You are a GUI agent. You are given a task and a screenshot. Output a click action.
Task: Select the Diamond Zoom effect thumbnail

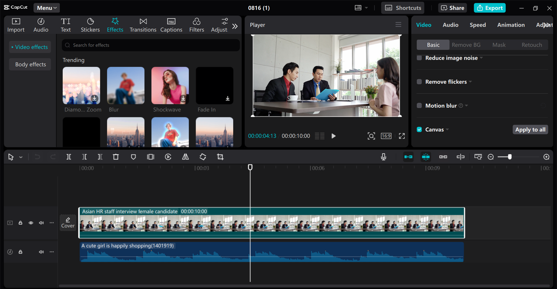pyautogui.click(x=81, y=86)
